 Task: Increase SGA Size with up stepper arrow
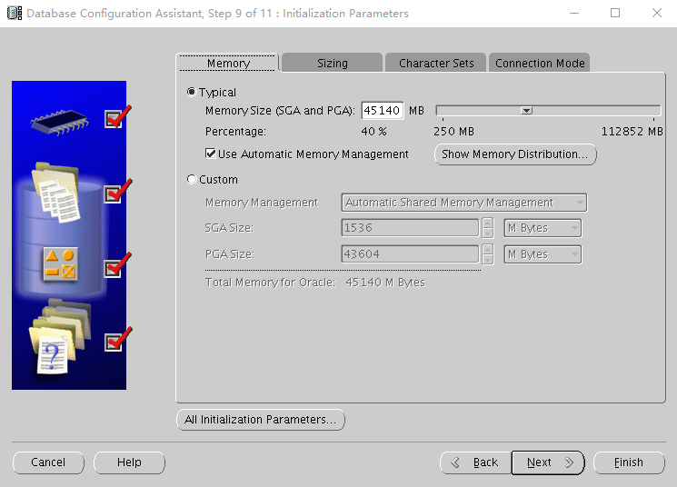[488, 224]
